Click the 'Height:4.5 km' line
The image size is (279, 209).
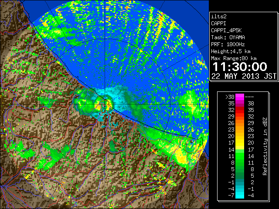[231, 51]
